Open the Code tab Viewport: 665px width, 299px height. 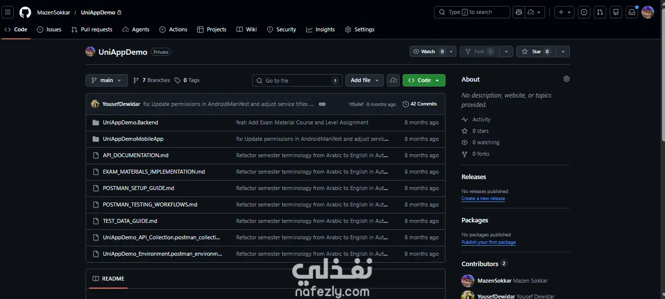[16, 29]
